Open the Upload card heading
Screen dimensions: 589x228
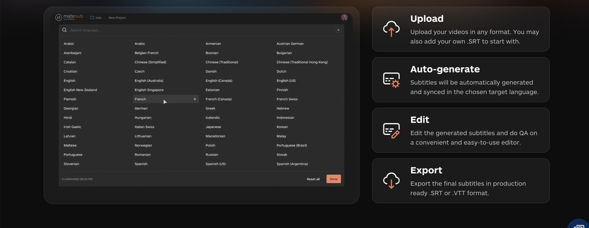pyautogui.click(x=426, y=19)
